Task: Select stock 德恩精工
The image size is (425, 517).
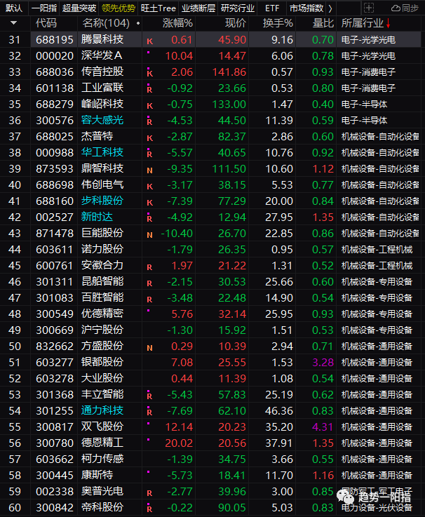Action: pos(102,443)
